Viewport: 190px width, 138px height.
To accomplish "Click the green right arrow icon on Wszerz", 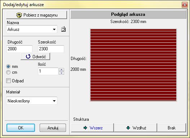I will click(85, 128).
